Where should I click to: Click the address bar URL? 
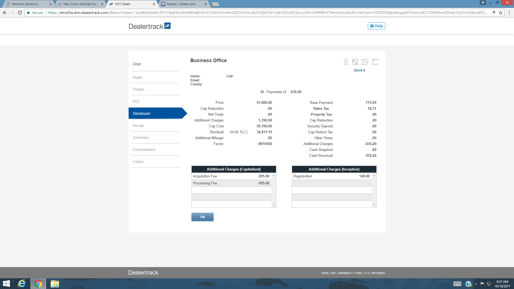[268, 13]
